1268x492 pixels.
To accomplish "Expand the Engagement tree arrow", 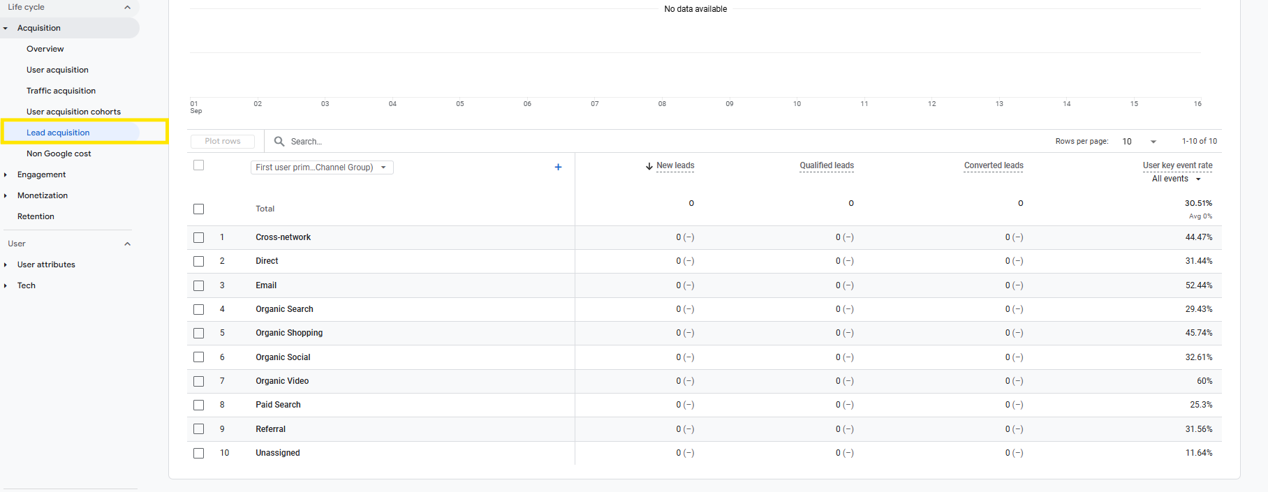I will pyautogui.click(x=6, y=174).
